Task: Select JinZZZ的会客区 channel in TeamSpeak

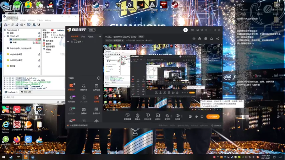Action: 16,60
